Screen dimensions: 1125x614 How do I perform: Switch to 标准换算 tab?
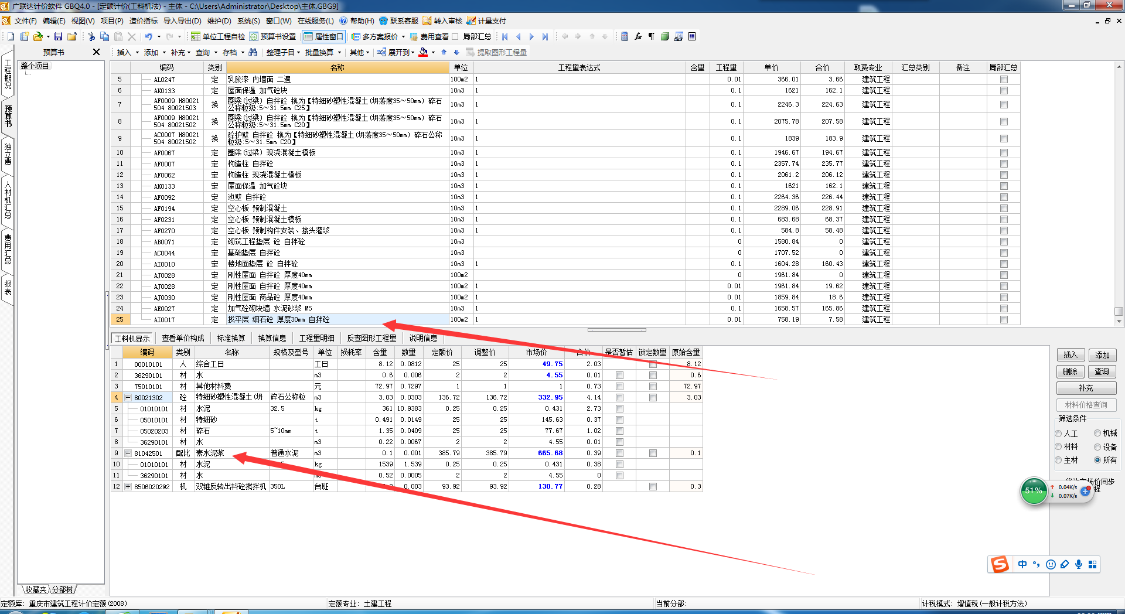[x=231, y=338]
